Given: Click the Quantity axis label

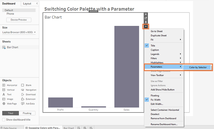Looking at the screenshot, I should pyautogui.click(x=93, y=110).
